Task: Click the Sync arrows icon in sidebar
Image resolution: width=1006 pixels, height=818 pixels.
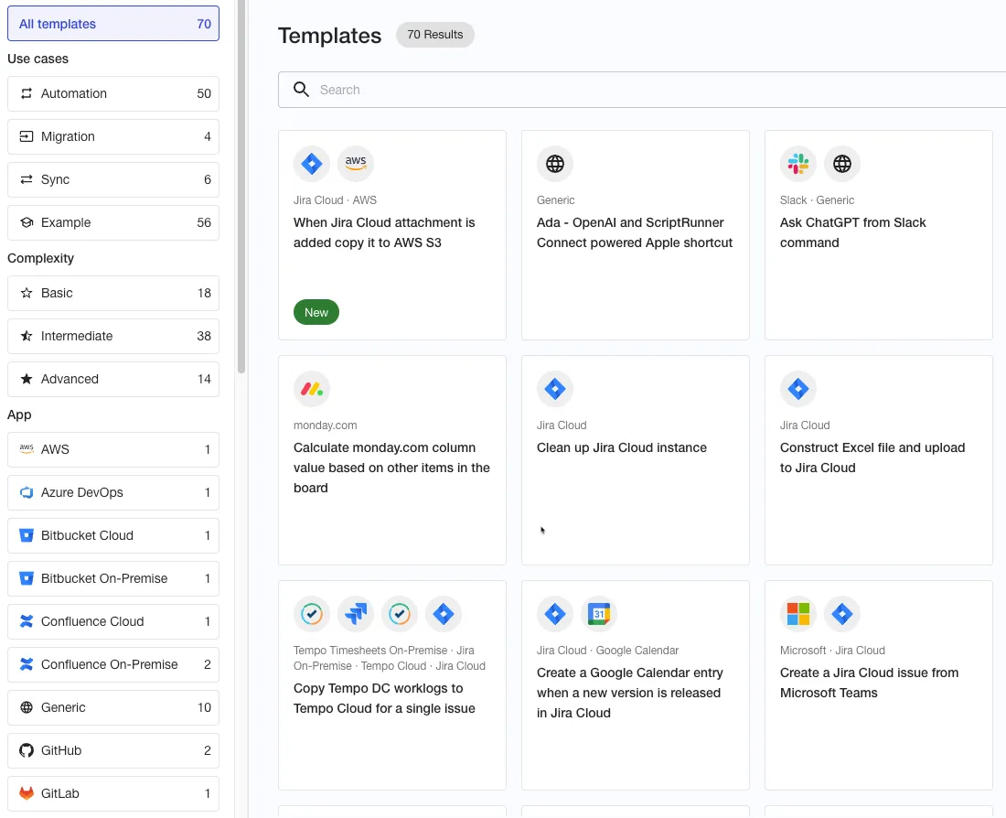Action: point(27,179)
